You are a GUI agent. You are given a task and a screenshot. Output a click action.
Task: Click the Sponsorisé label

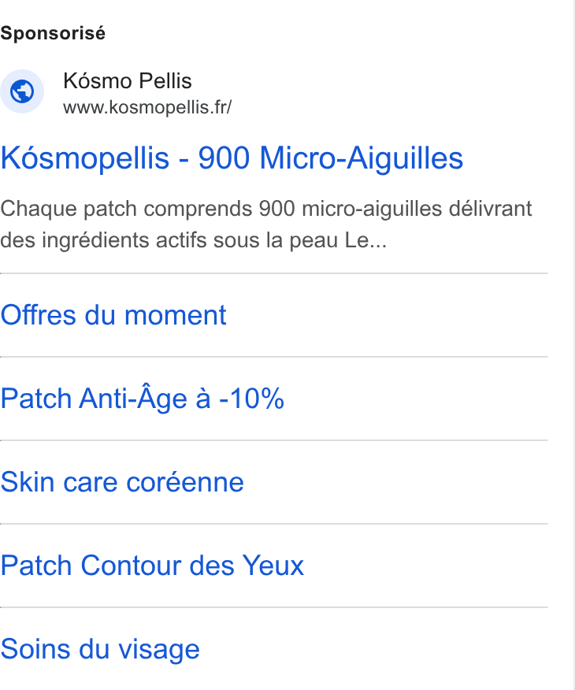53,33
